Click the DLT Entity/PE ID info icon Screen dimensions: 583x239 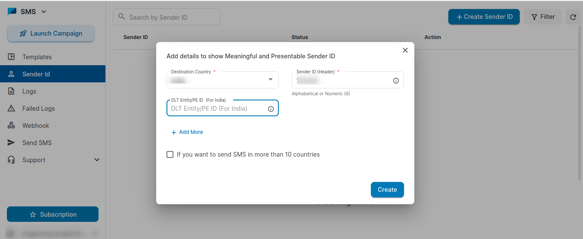pyautogui.click(x=271, y=109)
